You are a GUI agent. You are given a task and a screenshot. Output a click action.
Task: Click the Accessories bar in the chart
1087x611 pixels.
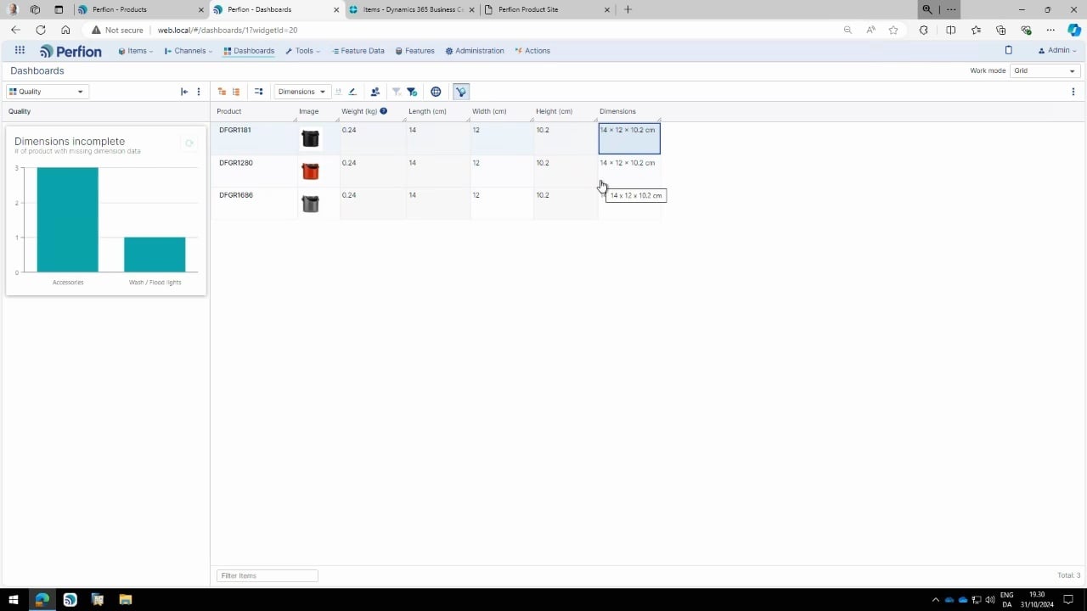point(67,221)
